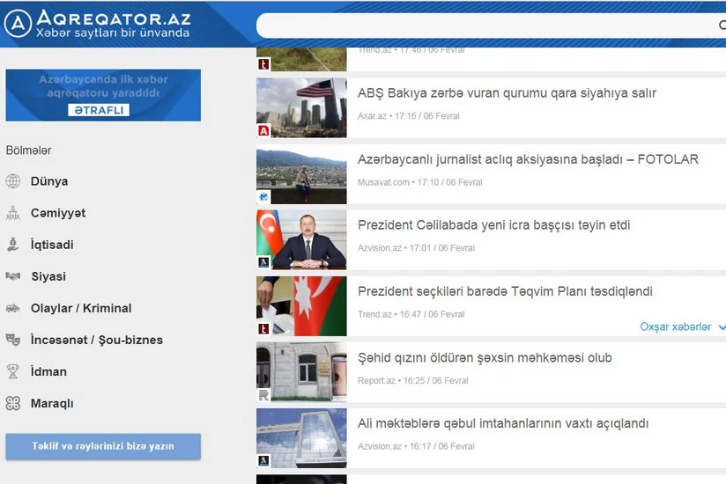Click the Azvision badge on the president thumbnail
Image resolution: width=726 pixels, height=484 pixels.
[x=263, y=262]
